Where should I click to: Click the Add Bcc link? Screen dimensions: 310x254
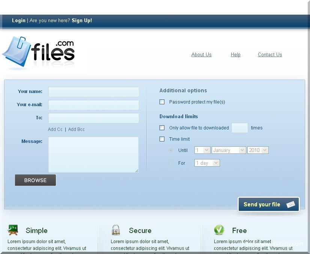(77, 129)
